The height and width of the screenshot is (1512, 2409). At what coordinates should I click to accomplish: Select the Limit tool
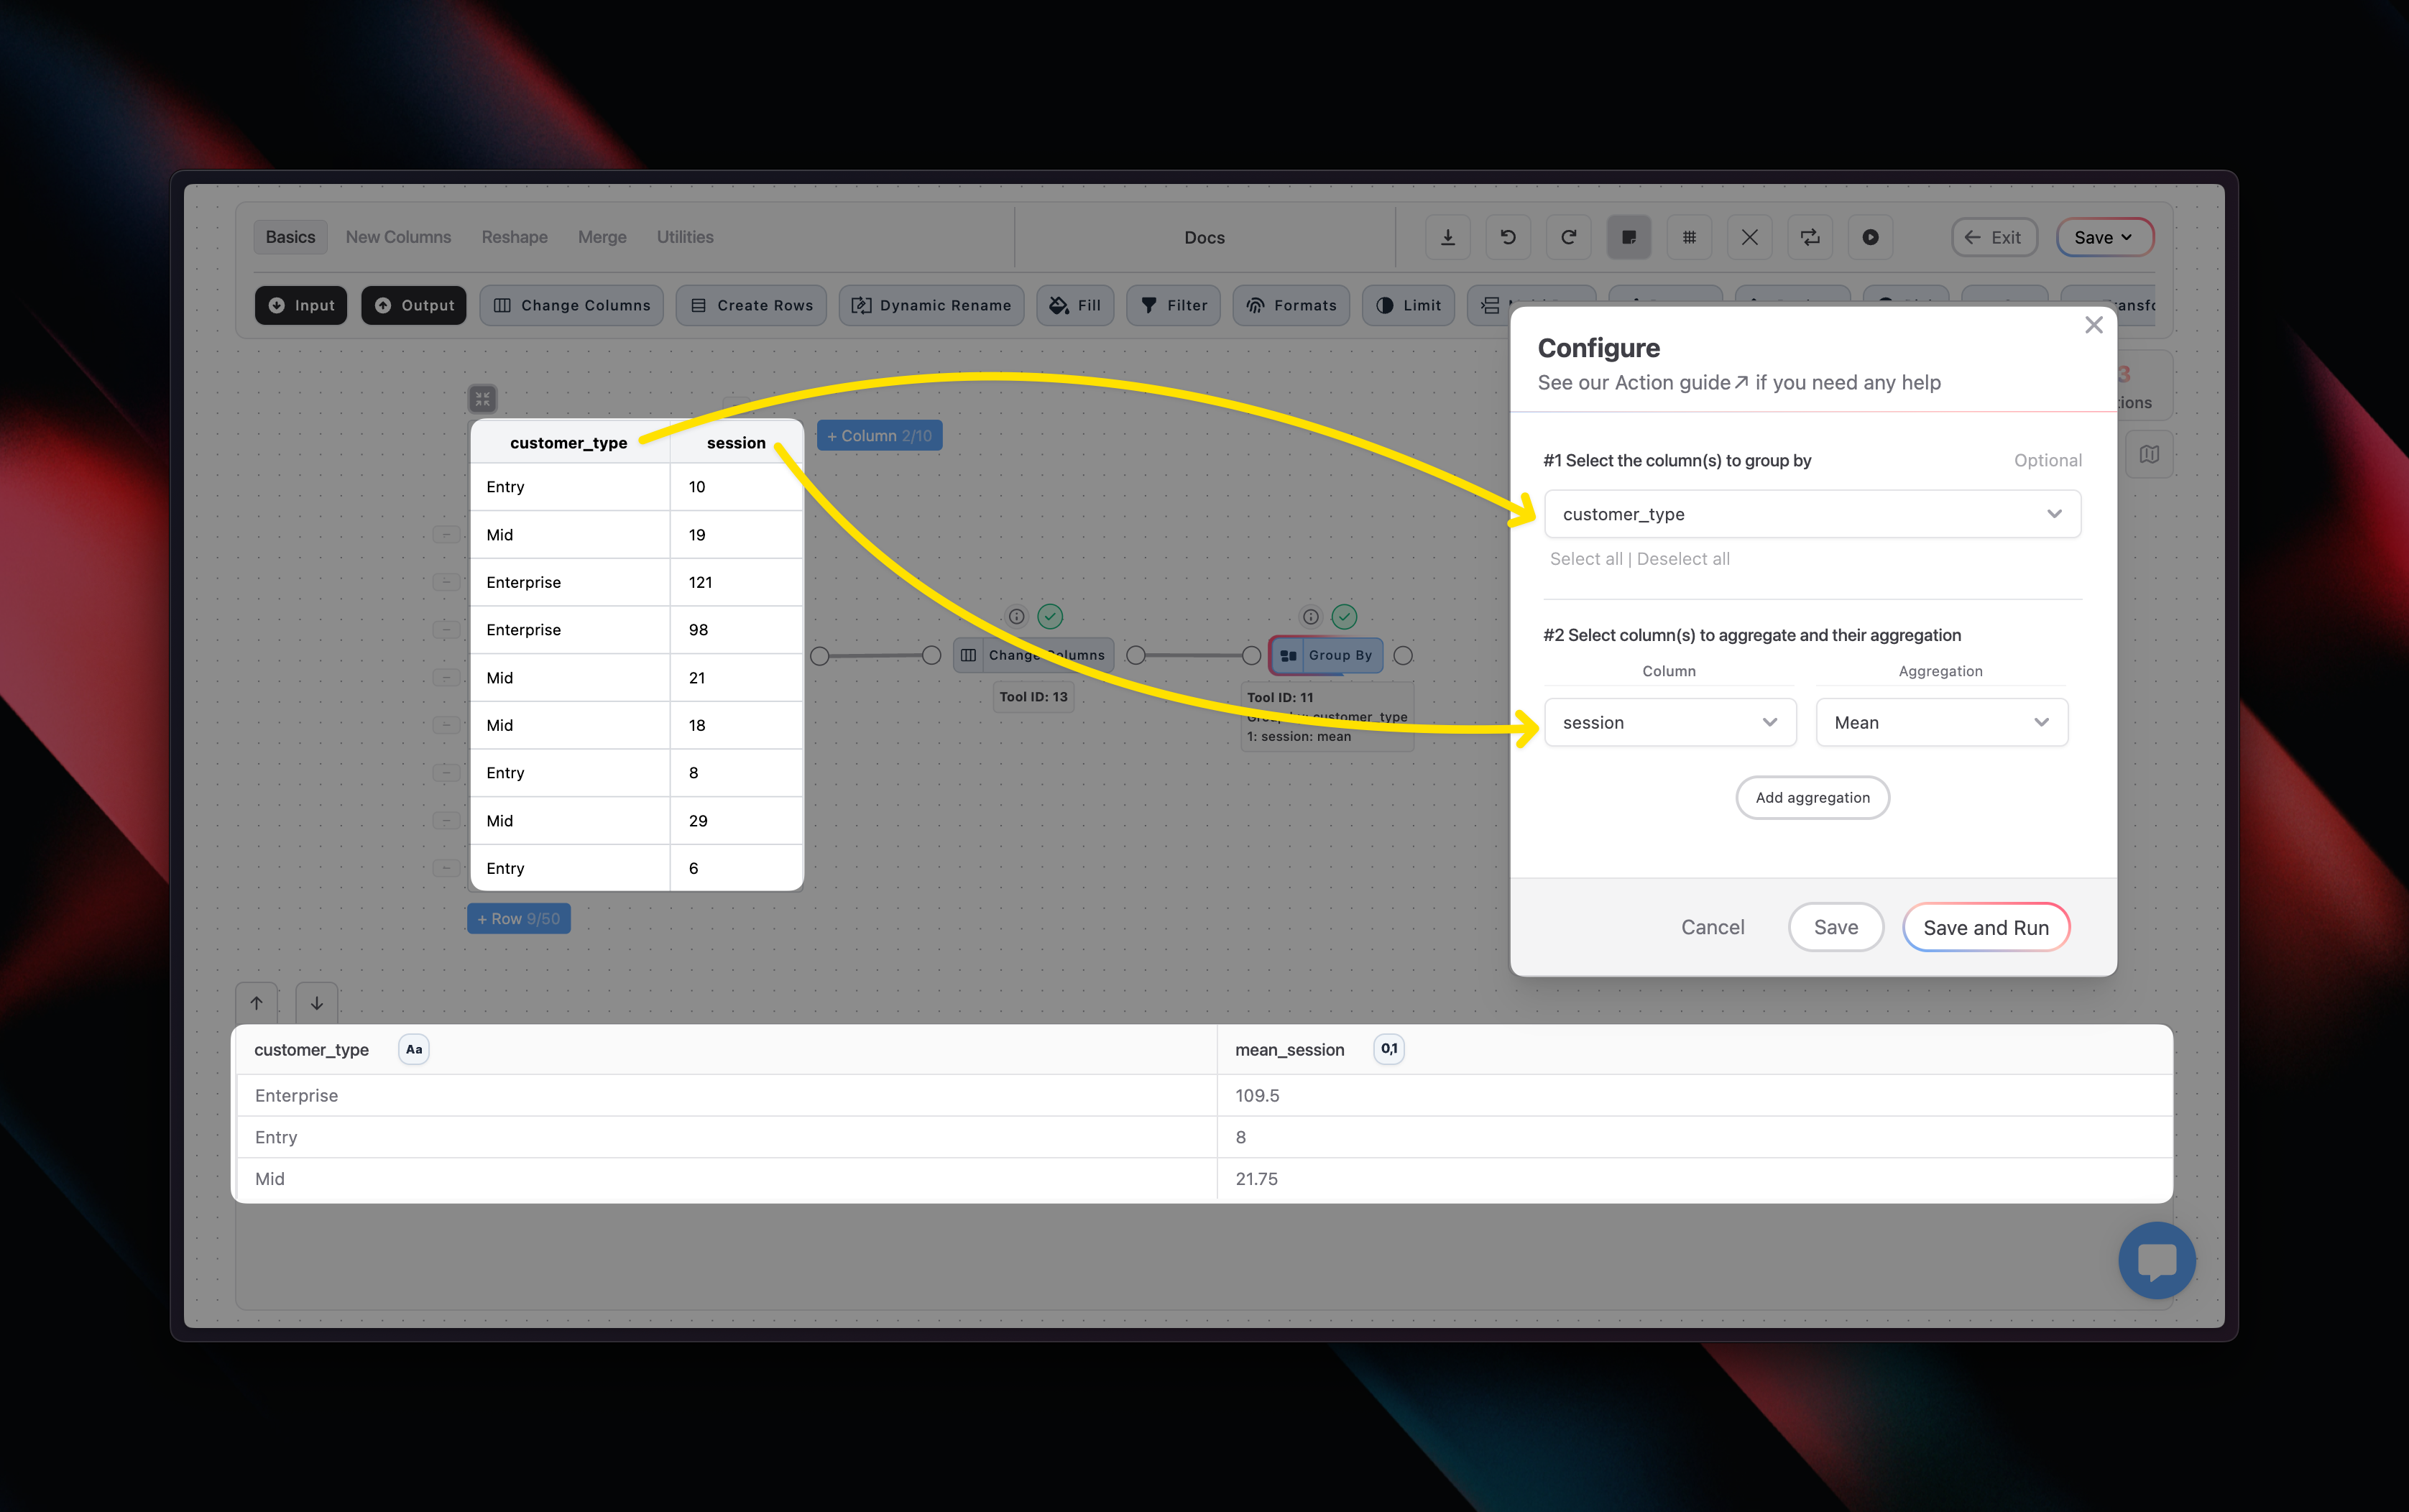1408,305
